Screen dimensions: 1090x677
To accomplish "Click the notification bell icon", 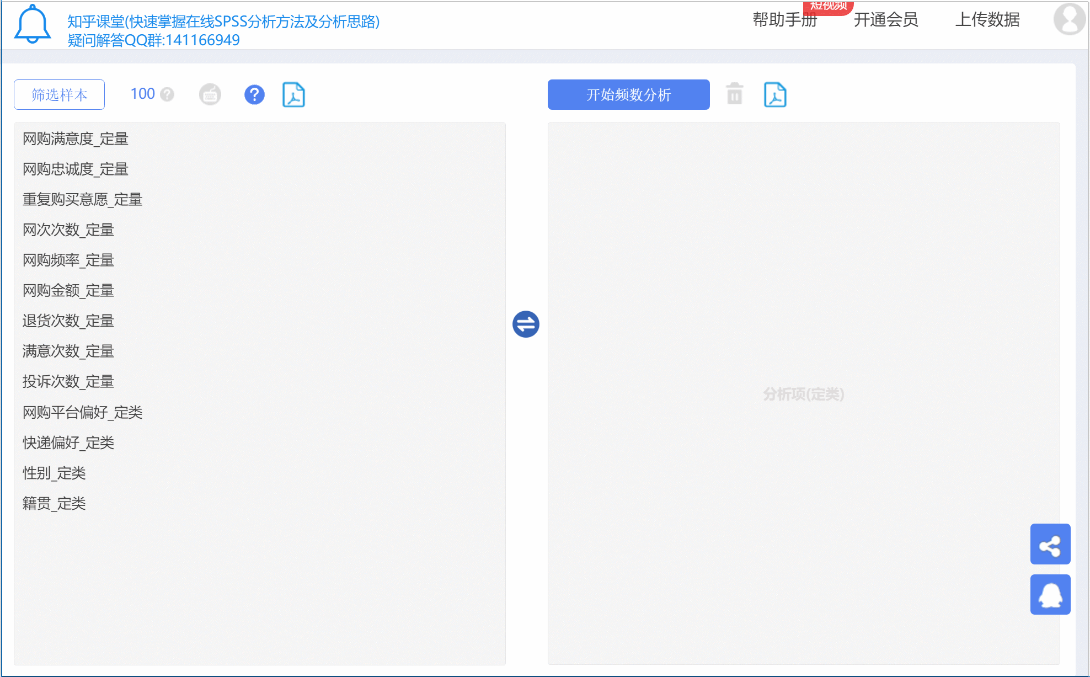I will [32, 25].
